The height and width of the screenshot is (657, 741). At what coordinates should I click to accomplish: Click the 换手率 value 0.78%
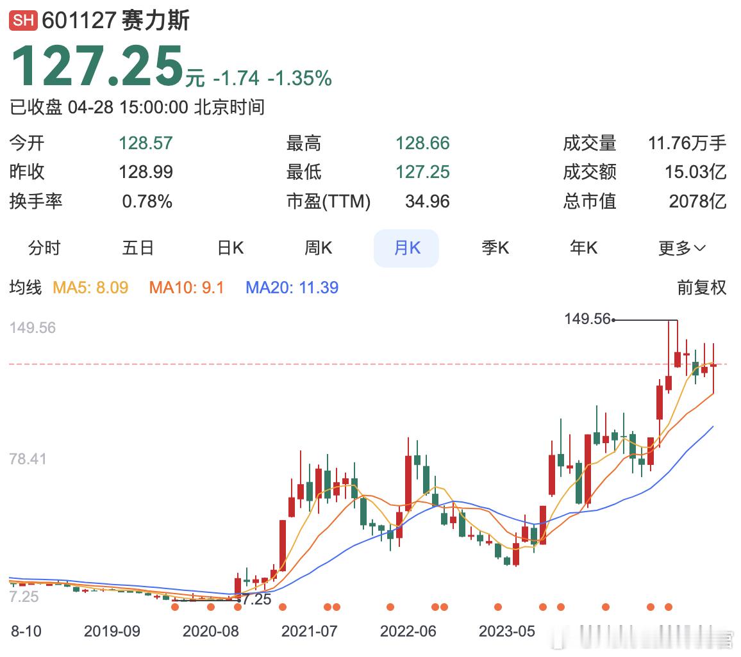[147, 202]
